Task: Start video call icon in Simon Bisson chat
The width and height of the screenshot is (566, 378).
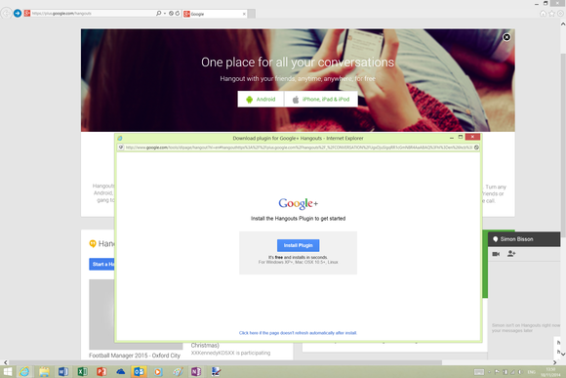Action: 496,254
